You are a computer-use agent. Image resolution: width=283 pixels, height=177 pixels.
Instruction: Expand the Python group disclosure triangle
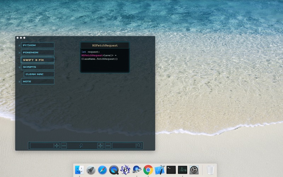pos(19,46)
